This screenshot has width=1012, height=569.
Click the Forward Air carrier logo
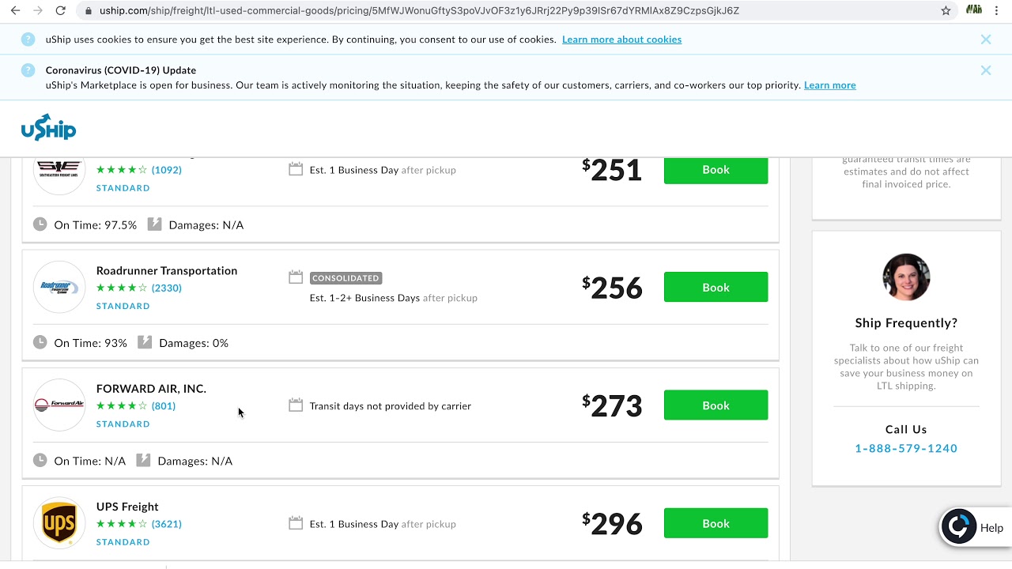59,405
